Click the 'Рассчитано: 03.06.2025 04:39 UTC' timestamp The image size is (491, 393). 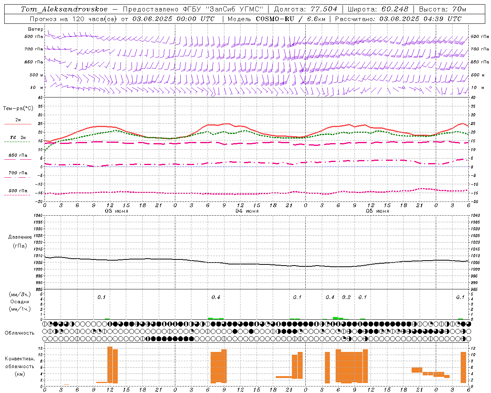(x=398, y=19)
